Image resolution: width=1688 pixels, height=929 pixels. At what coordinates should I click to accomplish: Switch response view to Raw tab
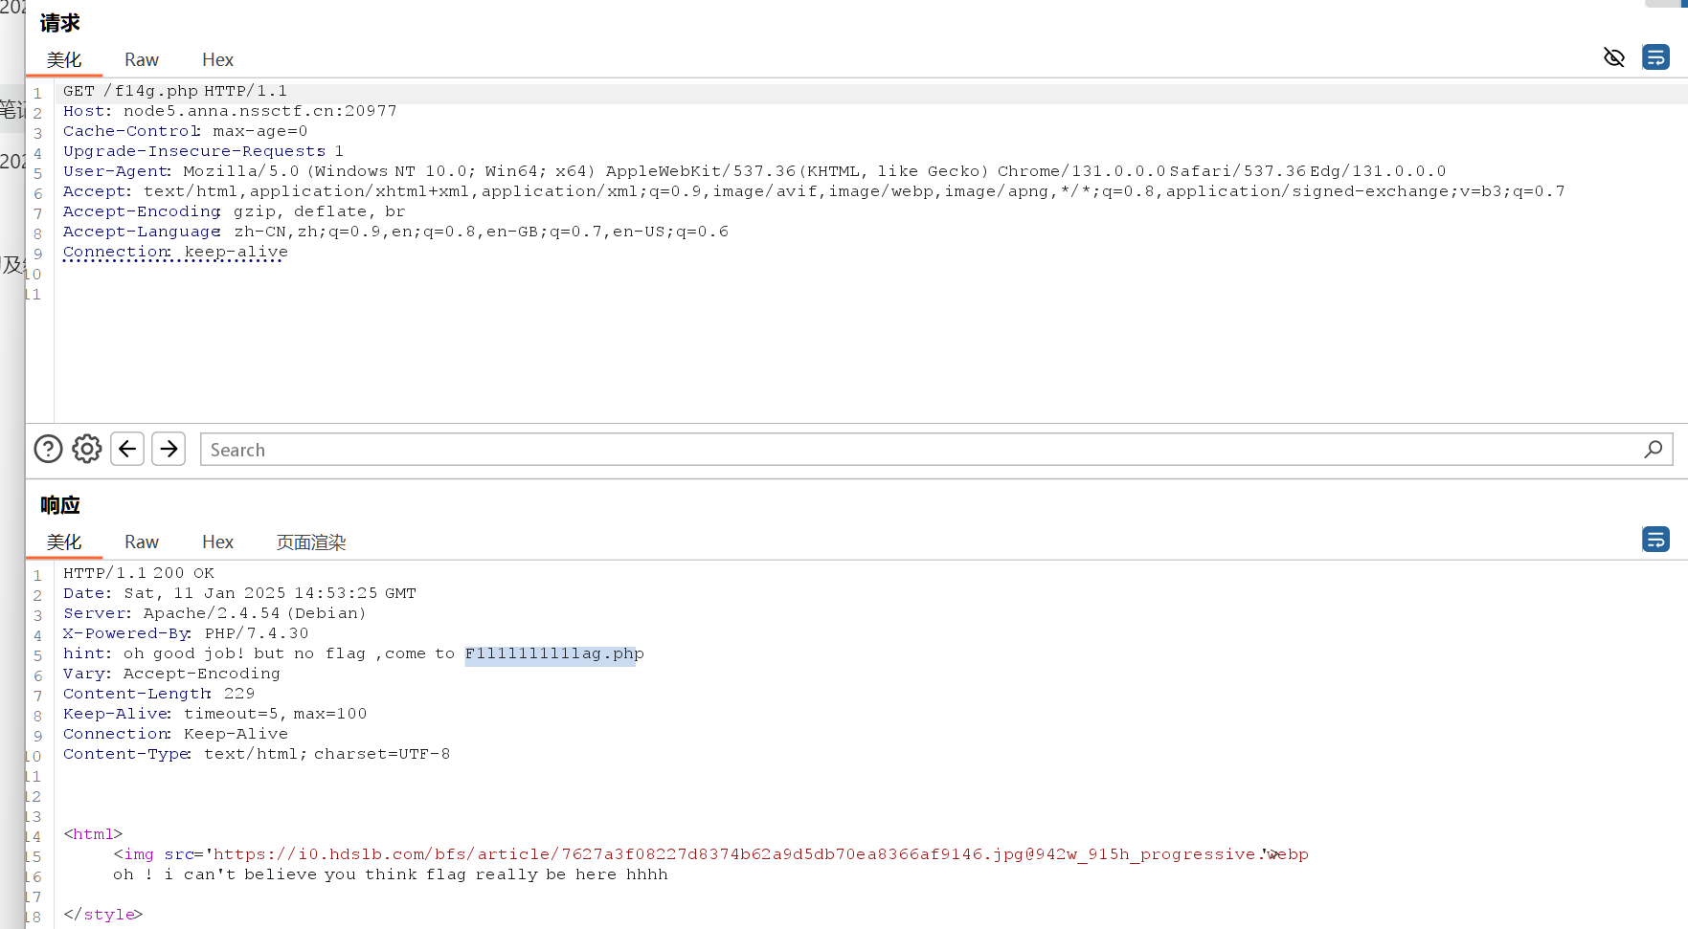tap(142, 542)
